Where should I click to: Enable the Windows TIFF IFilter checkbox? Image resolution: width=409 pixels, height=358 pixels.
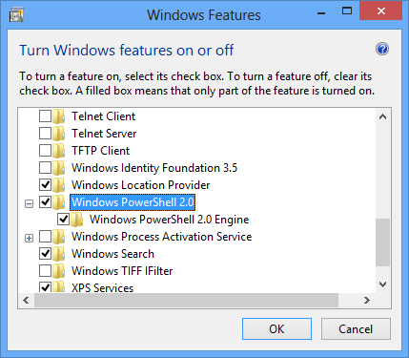click(45, 271)
